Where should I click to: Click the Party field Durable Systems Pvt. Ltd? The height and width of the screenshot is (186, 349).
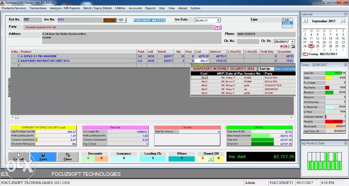118,27
